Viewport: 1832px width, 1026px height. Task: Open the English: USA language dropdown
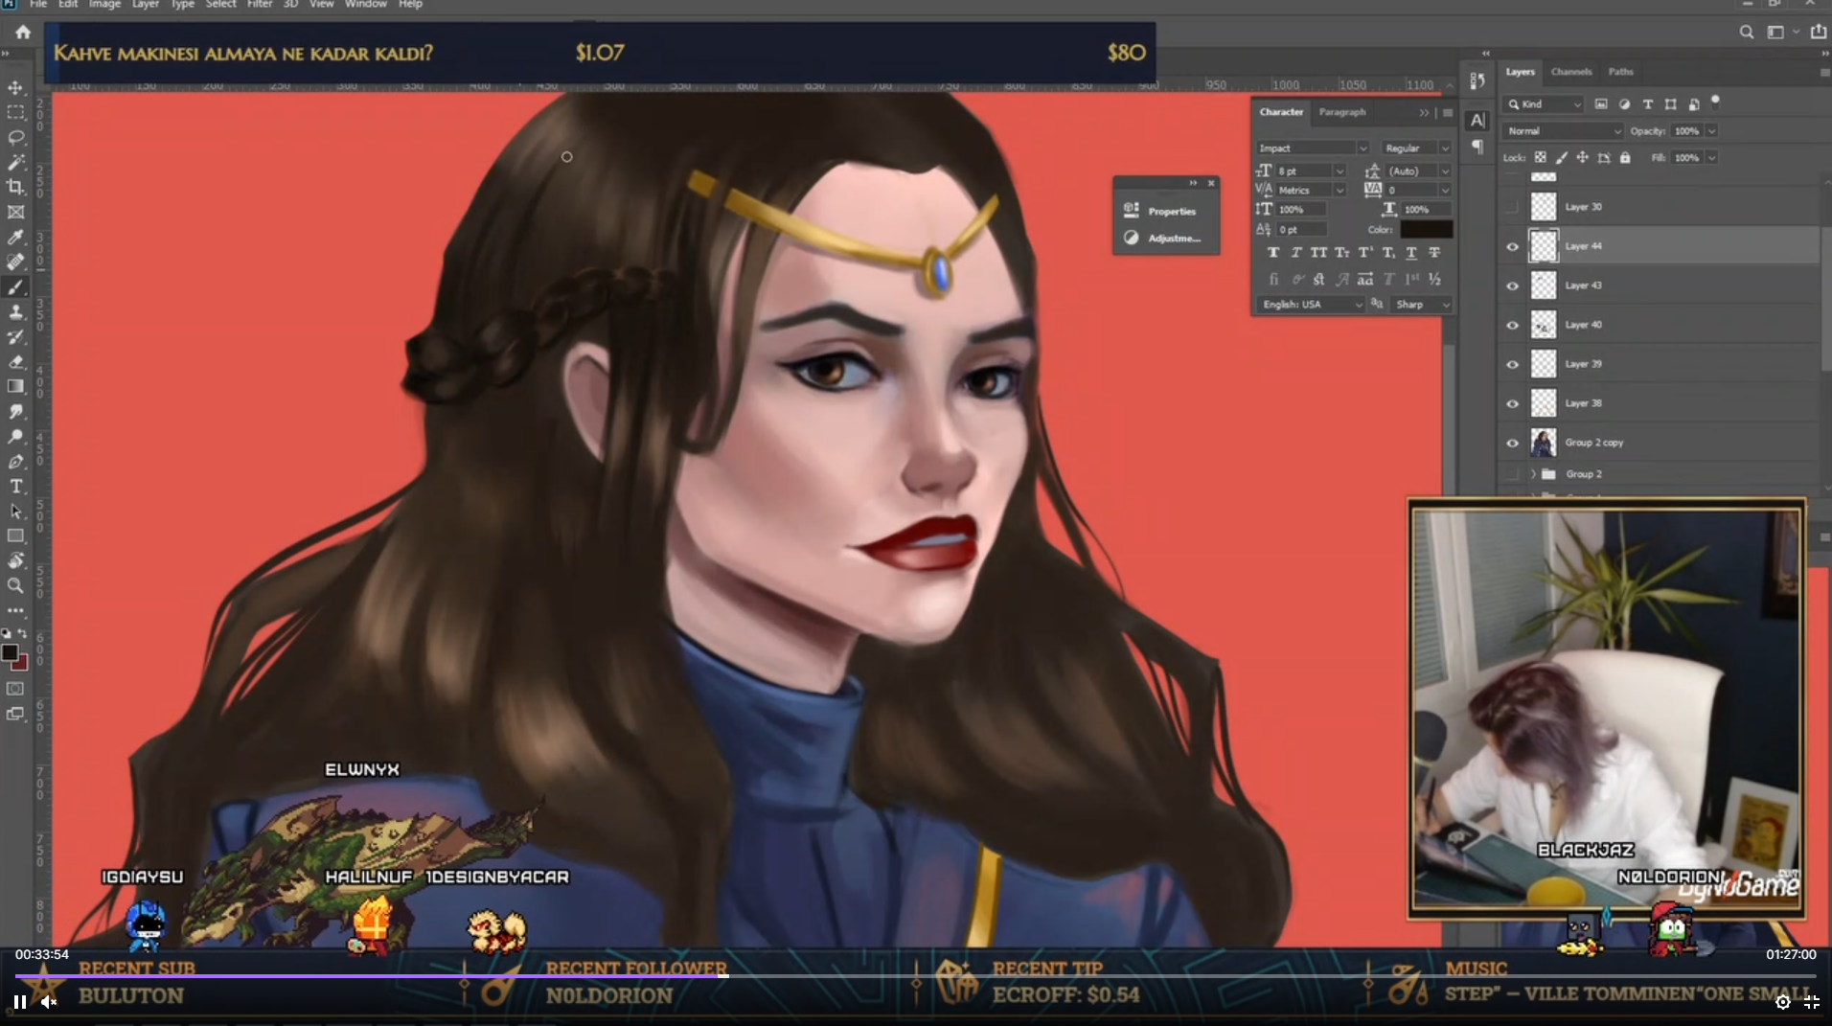1310,304
